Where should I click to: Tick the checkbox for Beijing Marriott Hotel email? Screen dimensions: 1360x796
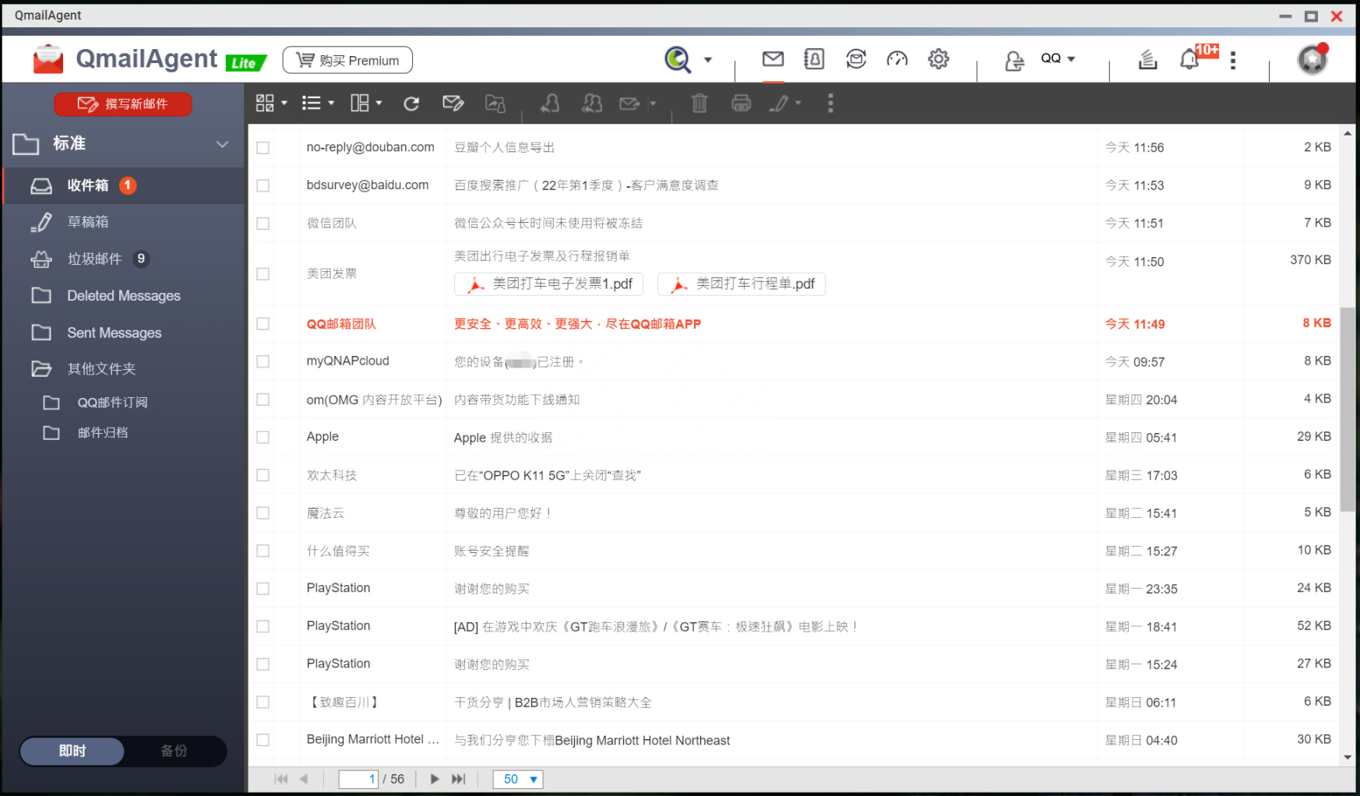coord(263,740)
